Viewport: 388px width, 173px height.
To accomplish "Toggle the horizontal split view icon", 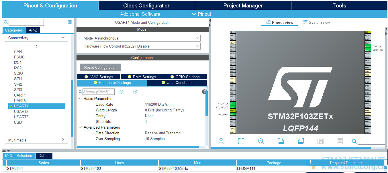I will (x=340, y=141).
